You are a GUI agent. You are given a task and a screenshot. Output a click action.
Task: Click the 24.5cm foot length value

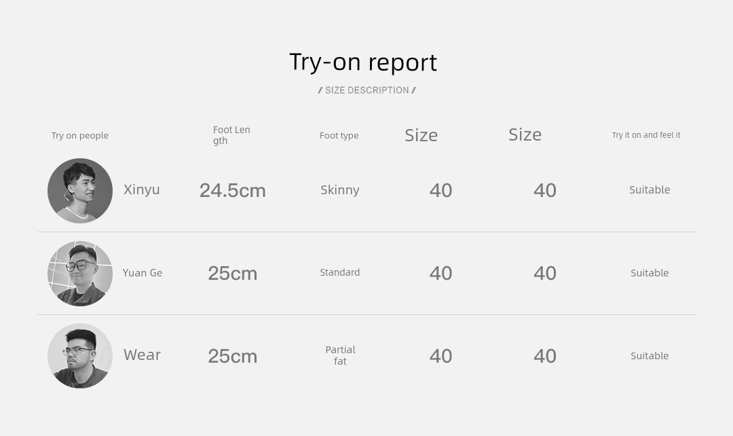232,190
